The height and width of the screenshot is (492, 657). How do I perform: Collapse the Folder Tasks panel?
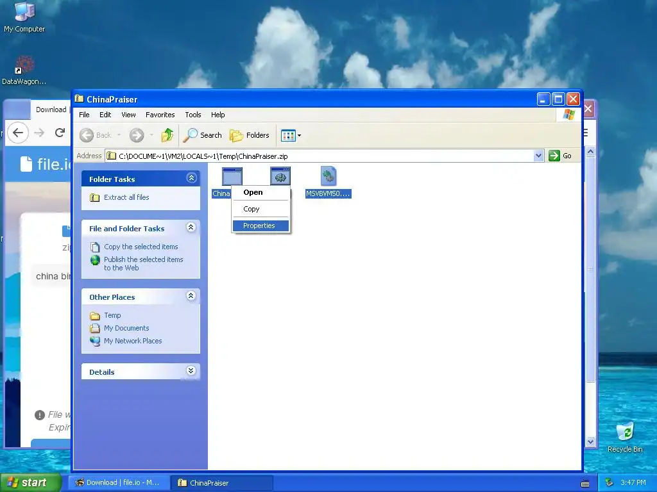[x=191, y=178]
